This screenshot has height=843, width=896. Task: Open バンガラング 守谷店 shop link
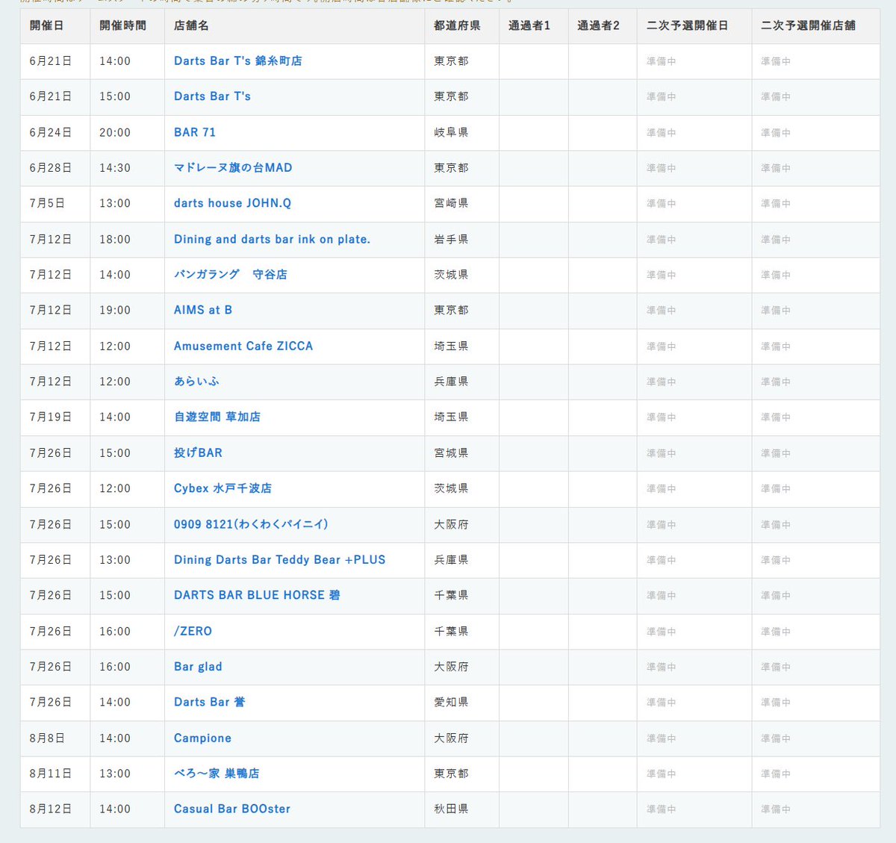point(230,275)
